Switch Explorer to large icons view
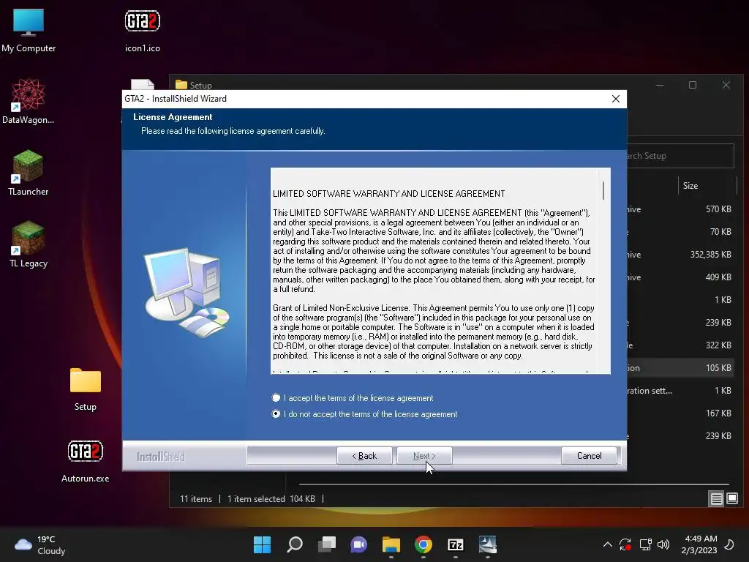The height and width of the screenshot is (562, 749). [x=732, y=499]
